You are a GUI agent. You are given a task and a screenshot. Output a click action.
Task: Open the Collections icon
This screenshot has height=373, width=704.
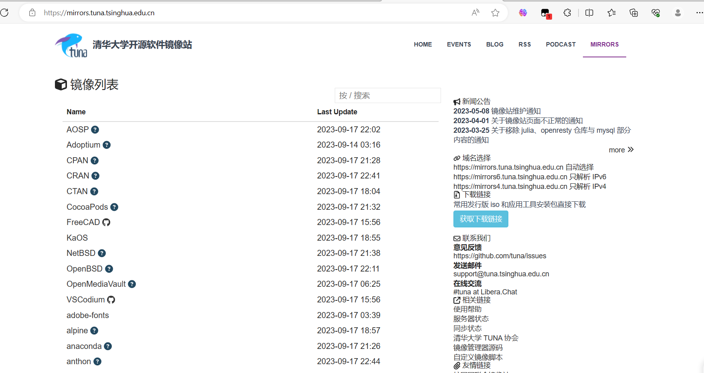pos(633,13)
